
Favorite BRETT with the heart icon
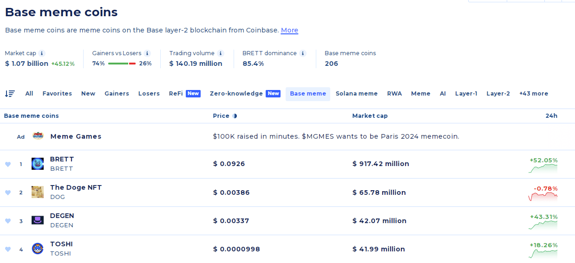click(x=8, y=164)
